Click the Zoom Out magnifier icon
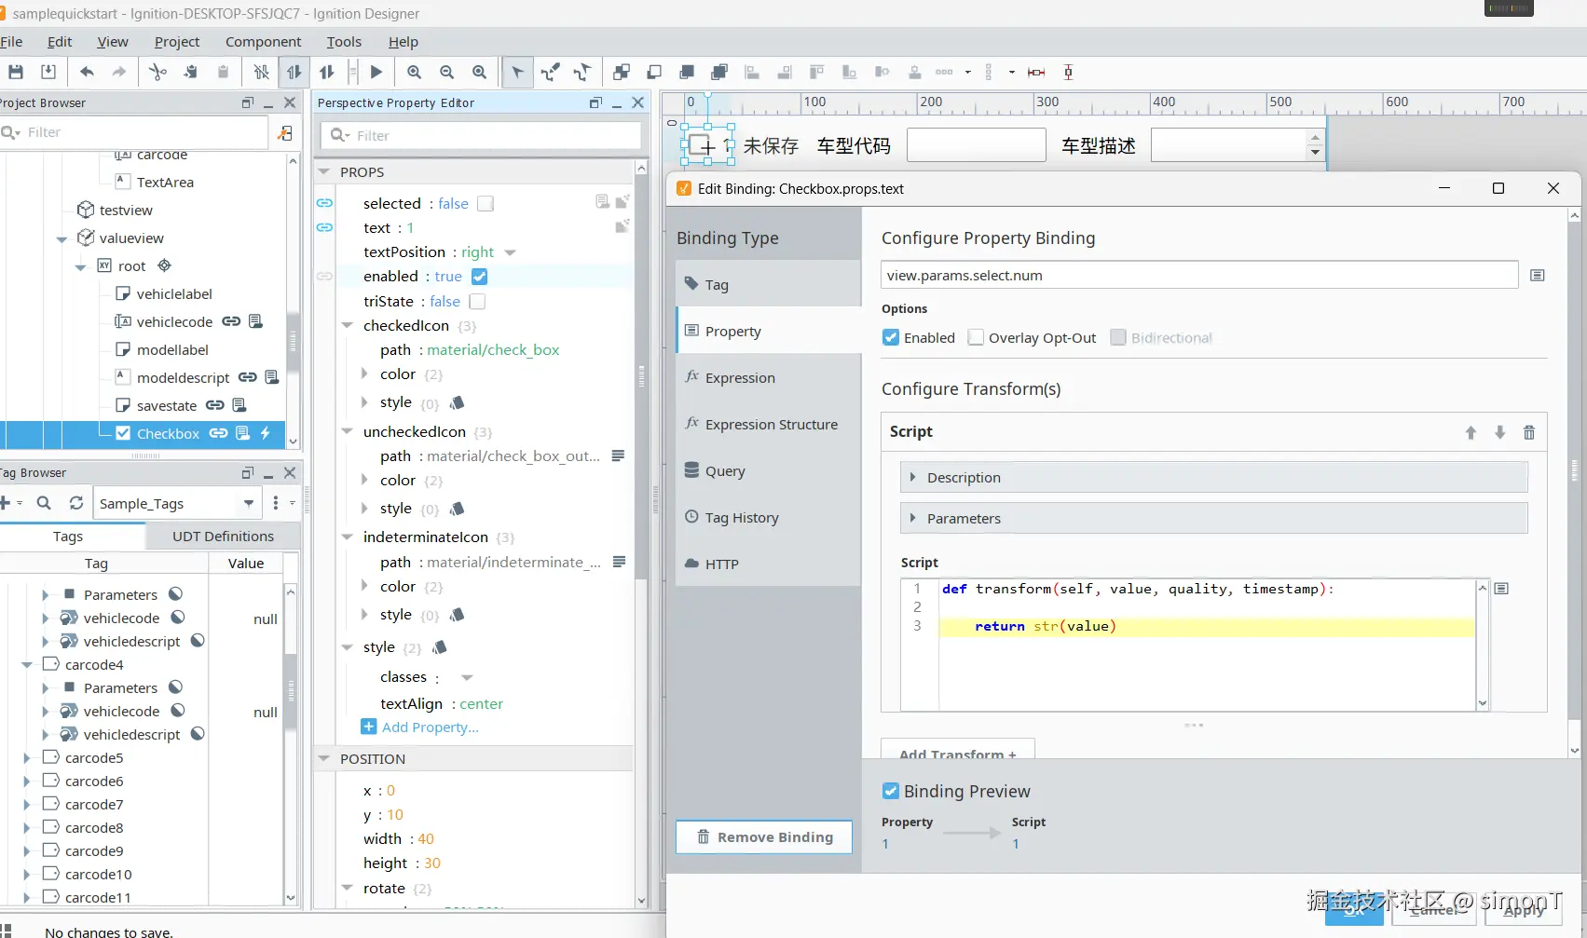This screenshot has height=938, width=1587. [x=446, y=72]
